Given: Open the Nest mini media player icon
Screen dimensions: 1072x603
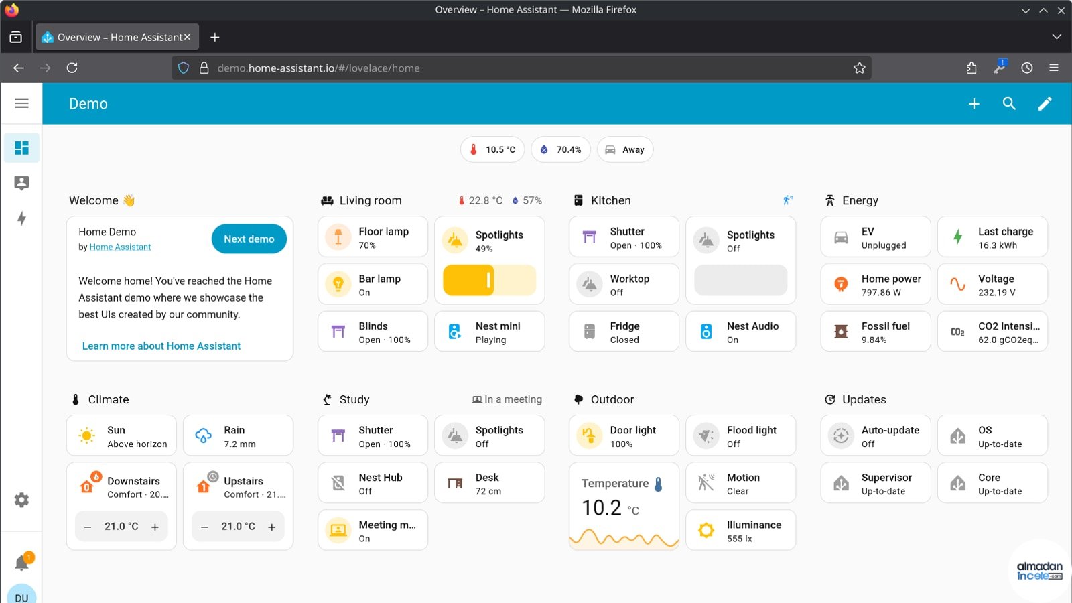Looking at the screenshot, I should (x=456, y=332).
